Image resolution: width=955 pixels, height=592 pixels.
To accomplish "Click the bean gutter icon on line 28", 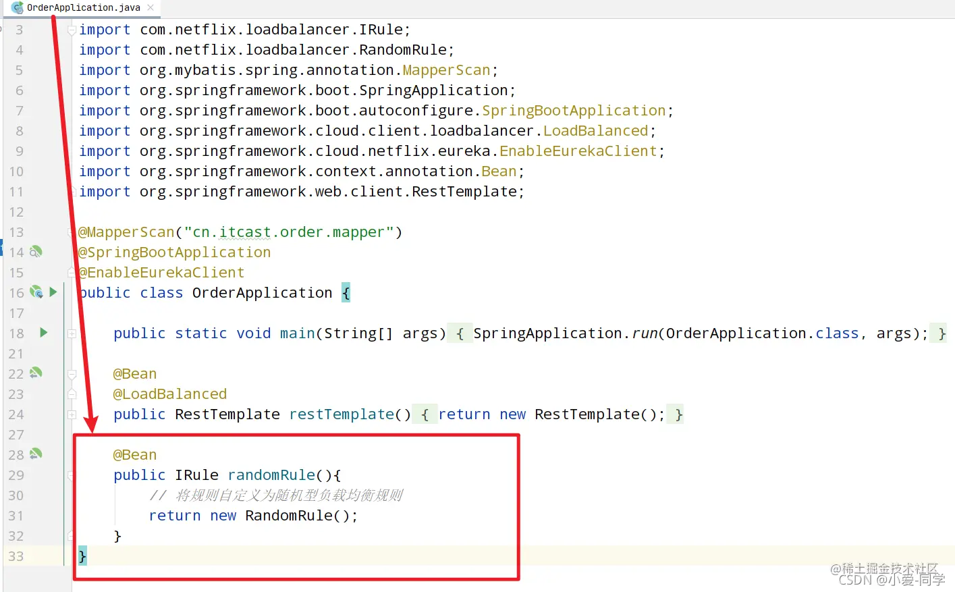I will 36,454.
